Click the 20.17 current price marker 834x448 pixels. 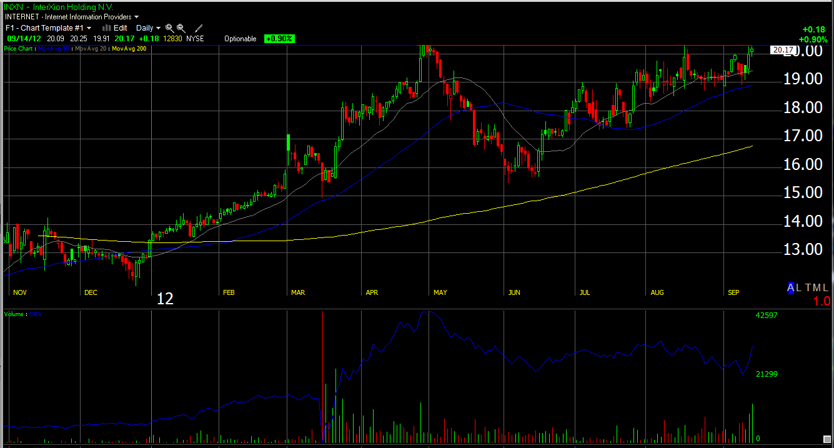pos(783,50)
